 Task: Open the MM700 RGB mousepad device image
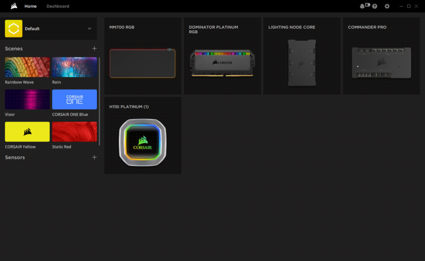coord(142,63)
